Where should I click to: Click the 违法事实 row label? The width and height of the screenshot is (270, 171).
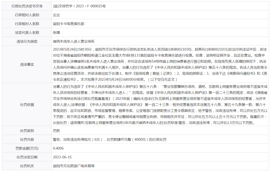click(x=27, y=64)
